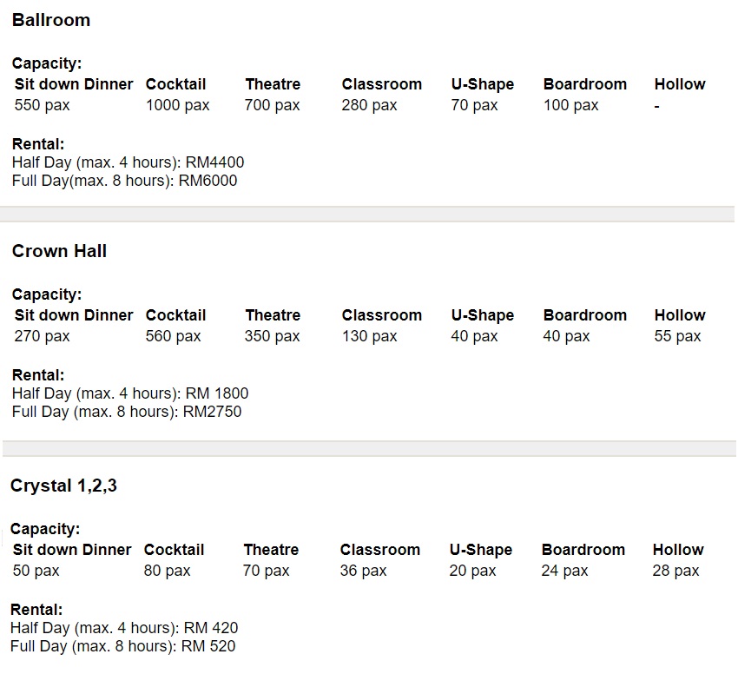The image size is (738, 674).
Task: Click the 55 pax hollow capacity value
Action: click(678, 336)
